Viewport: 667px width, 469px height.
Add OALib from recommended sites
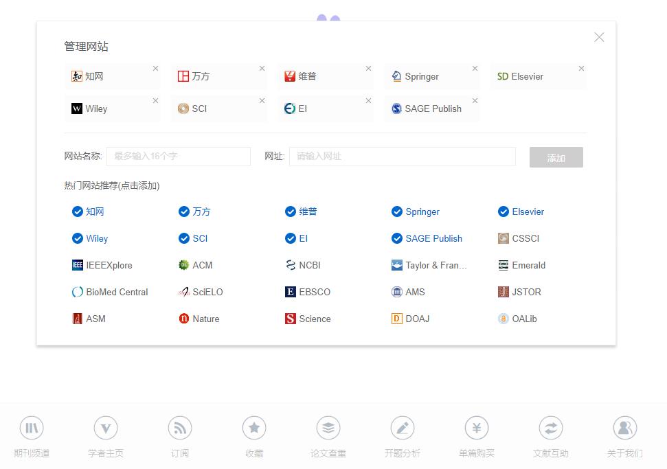coord(517,319)
